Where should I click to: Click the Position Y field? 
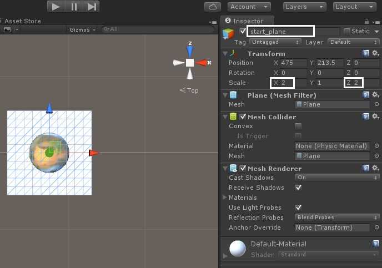pos(330,63)
